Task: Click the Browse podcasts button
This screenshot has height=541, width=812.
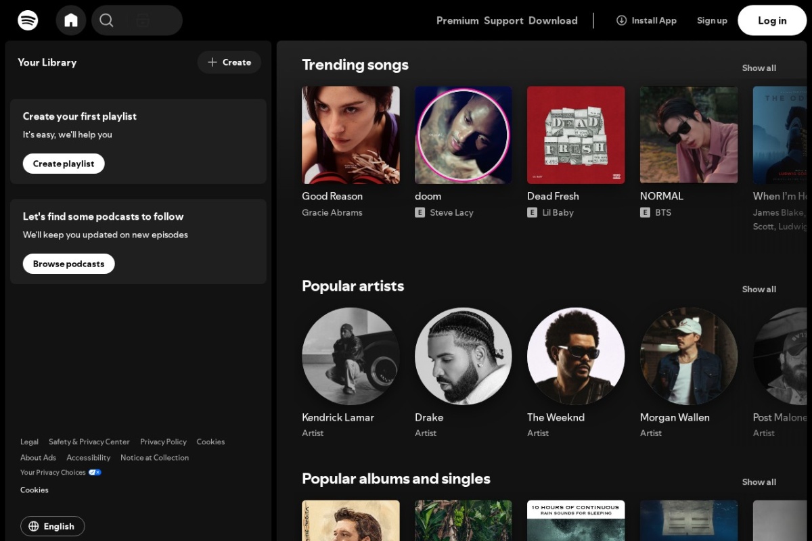Action: pyautogui.click(x=68, y=264)
